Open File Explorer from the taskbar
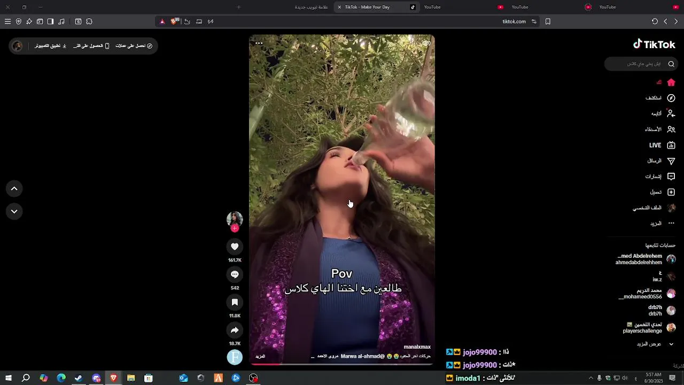Screen dimensions: 684x385 [131, 378]
